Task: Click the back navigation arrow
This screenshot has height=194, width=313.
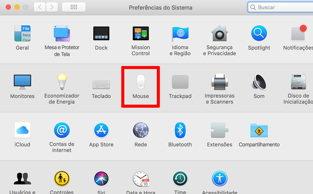Action: (x=40, y=7)
